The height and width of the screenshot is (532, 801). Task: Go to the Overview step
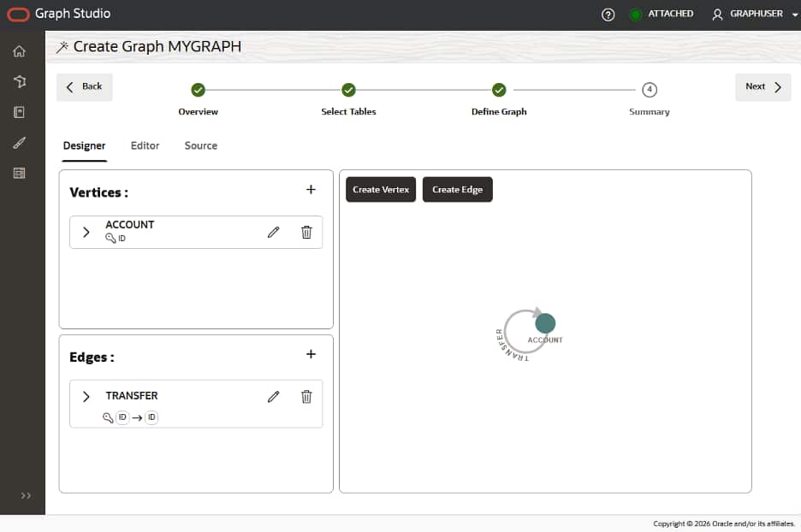tap(198, 90)
